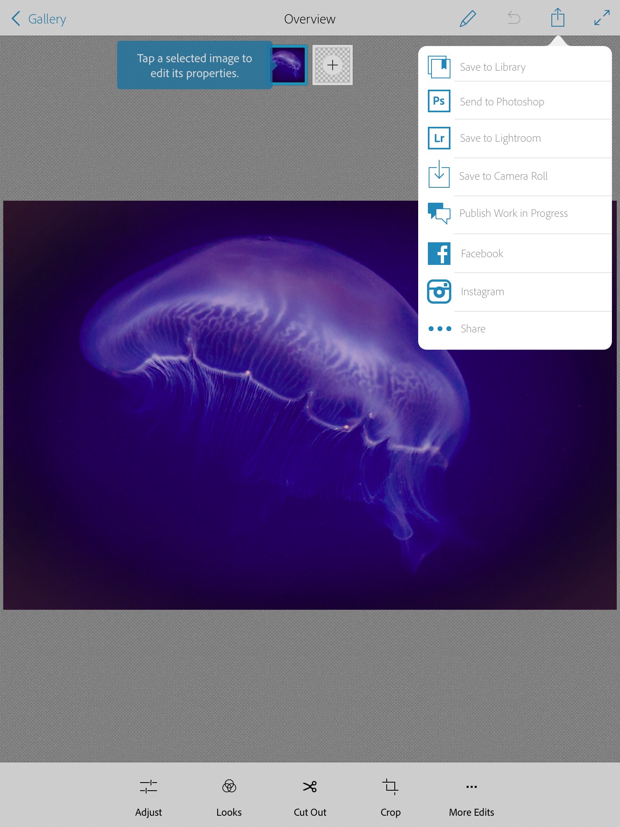The height and width of the screenshot is (827, 620).
Task: Tap the jellyfish layer thumbnail
Action: (x=289, y=65)
